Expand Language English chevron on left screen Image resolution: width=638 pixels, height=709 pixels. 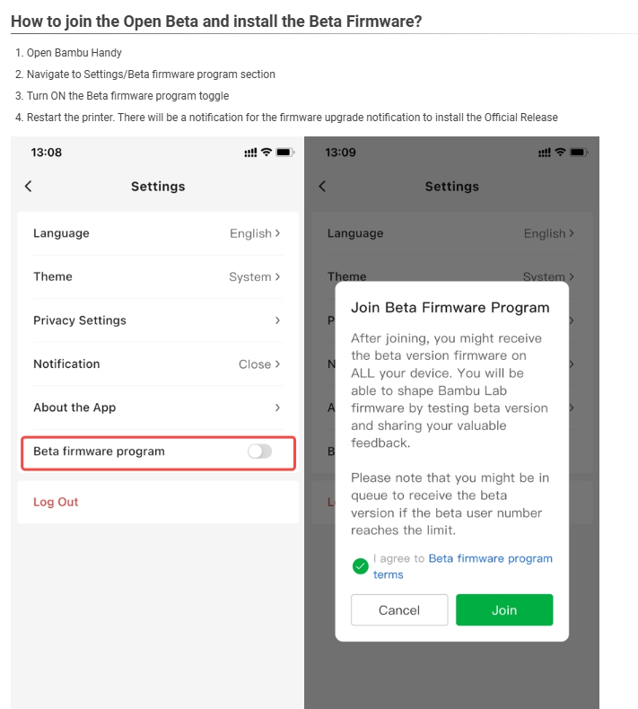pyautogui.click(x=277, y=233)
